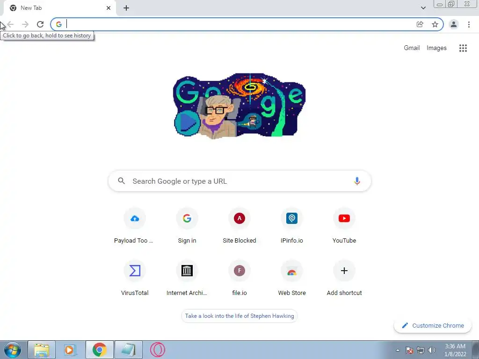
Task: Open the Action Center flag icon
Action: coord(409,350)
